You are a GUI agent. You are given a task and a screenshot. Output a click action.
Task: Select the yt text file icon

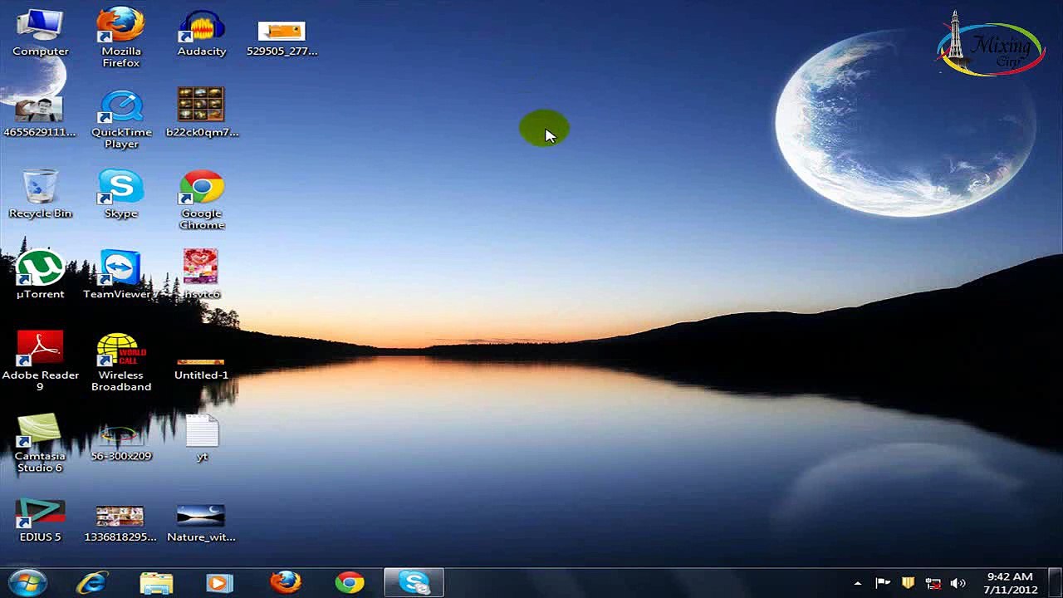202,439
